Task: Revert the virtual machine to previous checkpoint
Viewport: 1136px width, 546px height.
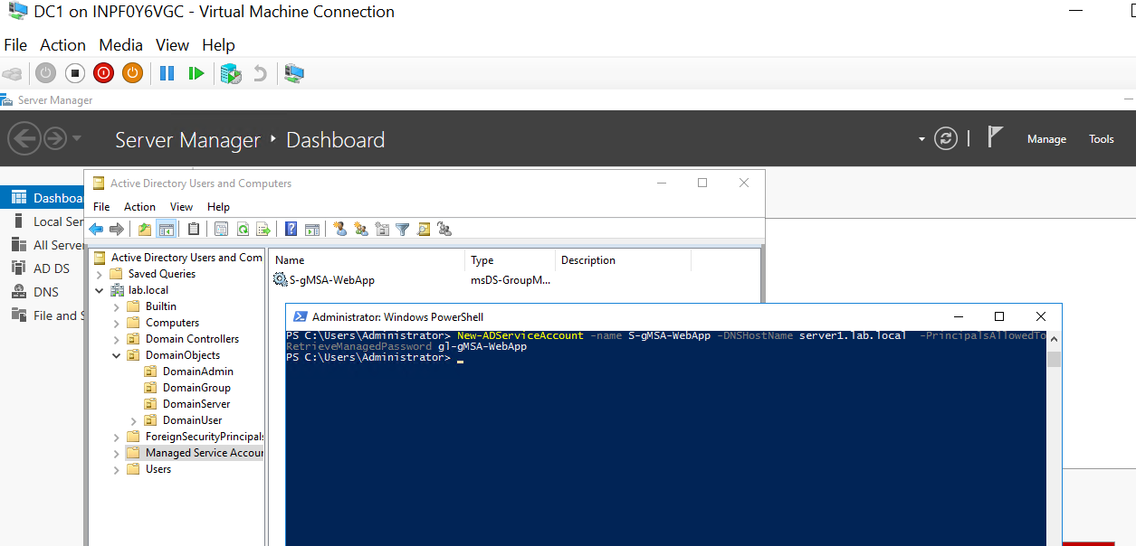Action: [x=263, y=73]
